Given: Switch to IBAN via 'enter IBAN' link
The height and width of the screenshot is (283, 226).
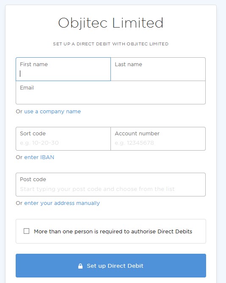Looking at the screenshot, I should (x=39, y=157).
